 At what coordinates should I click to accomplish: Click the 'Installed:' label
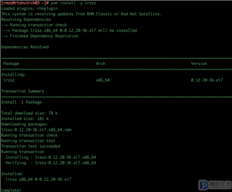coord(12,174)
